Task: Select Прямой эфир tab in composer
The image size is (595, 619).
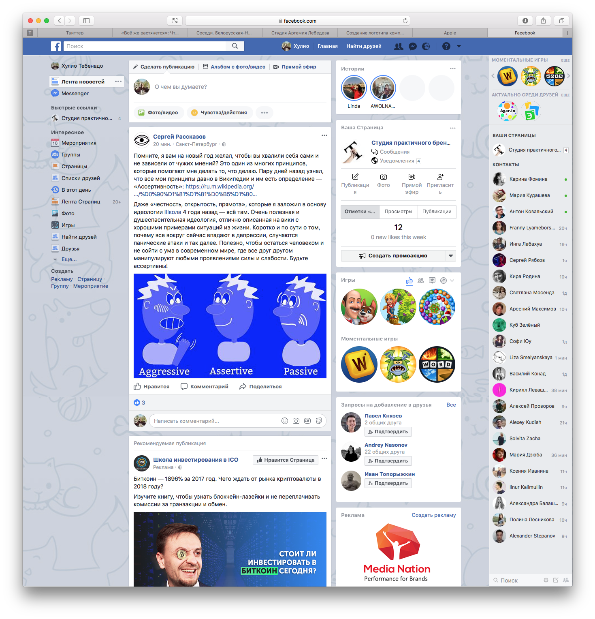Action: 295,67
